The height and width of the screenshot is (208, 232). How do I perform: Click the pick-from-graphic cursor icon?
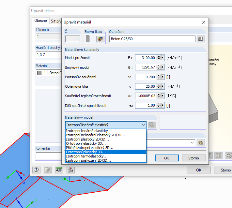pyautogui.click(x=70, y=170)
